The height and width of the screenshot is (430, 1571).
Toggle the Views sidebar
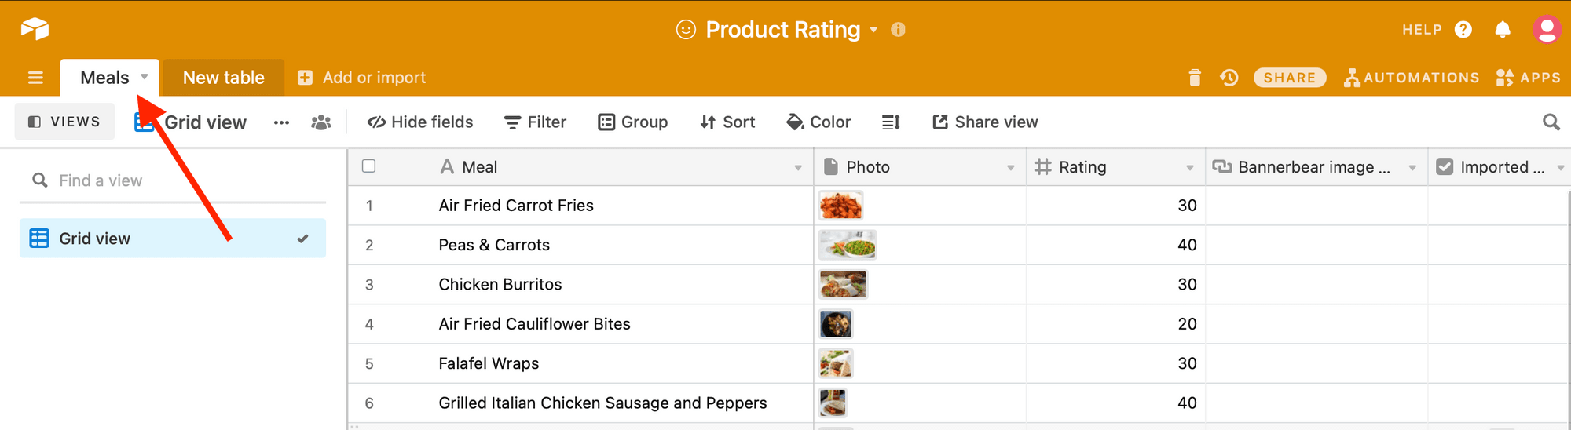[64, 122]
